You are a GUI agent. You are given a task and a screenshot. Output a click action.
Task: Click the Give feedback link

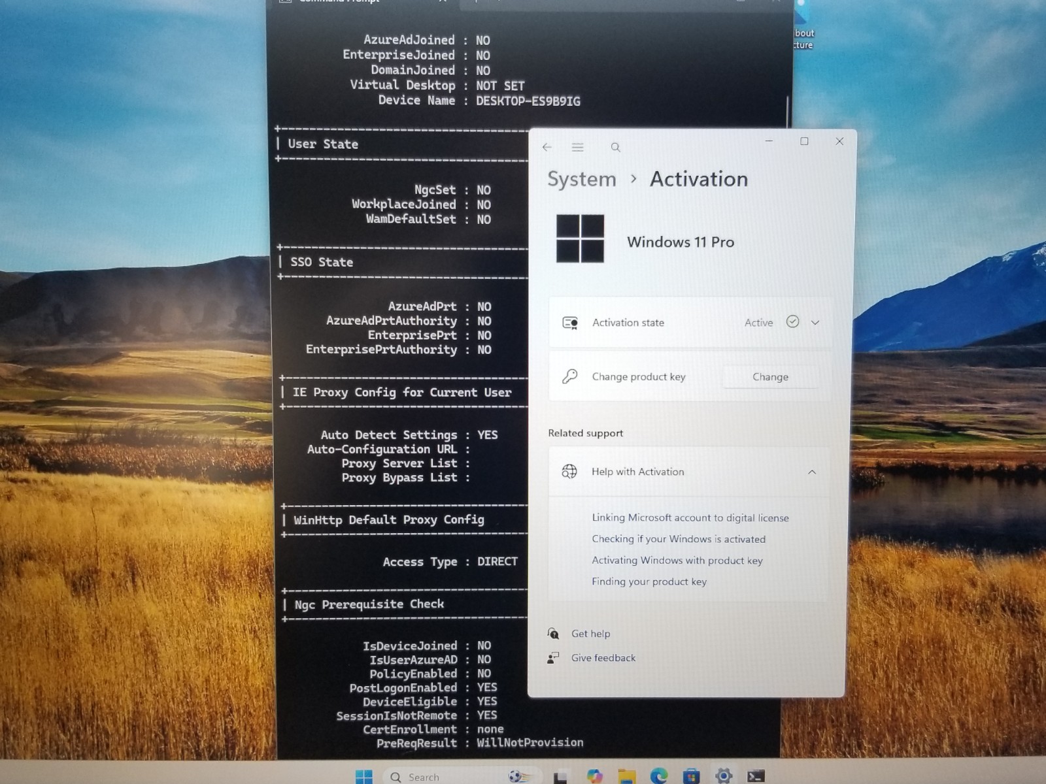(603, 658)
